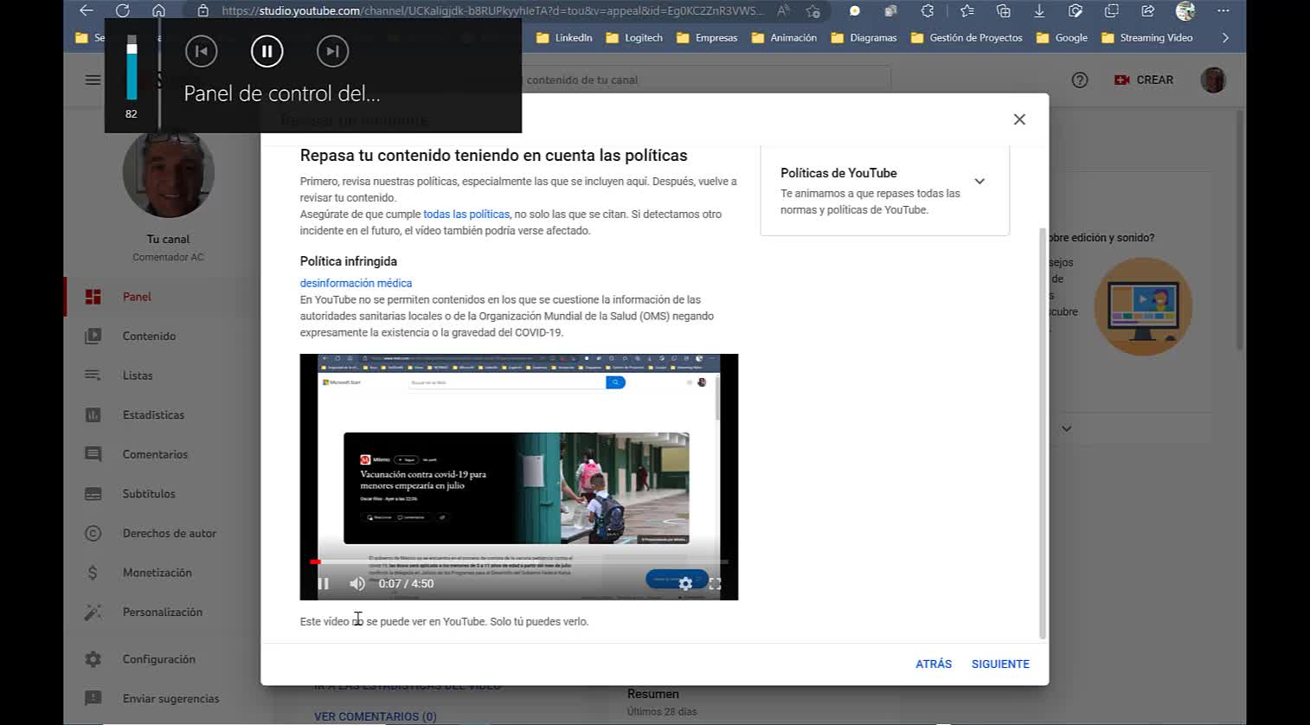
Task: Expand the Políticas de YouTube card
Action: (x=979, y=181)
